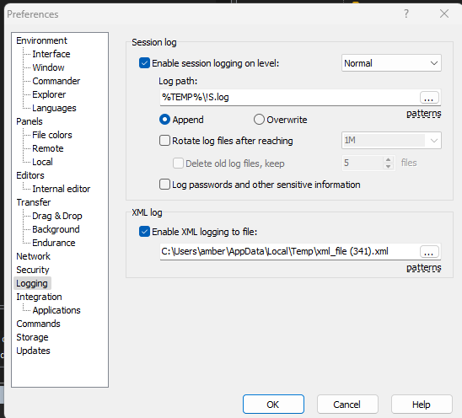The height and width of the screenshot is (418, 462).
Task: Open patterns link under session log path
Action: 424,114
